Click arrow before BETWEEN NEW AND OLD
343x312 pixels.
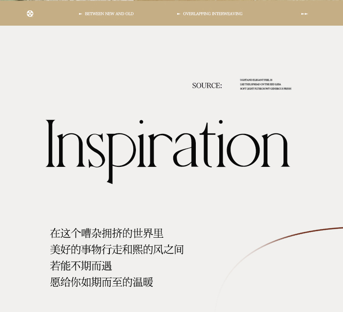point(80,14)
